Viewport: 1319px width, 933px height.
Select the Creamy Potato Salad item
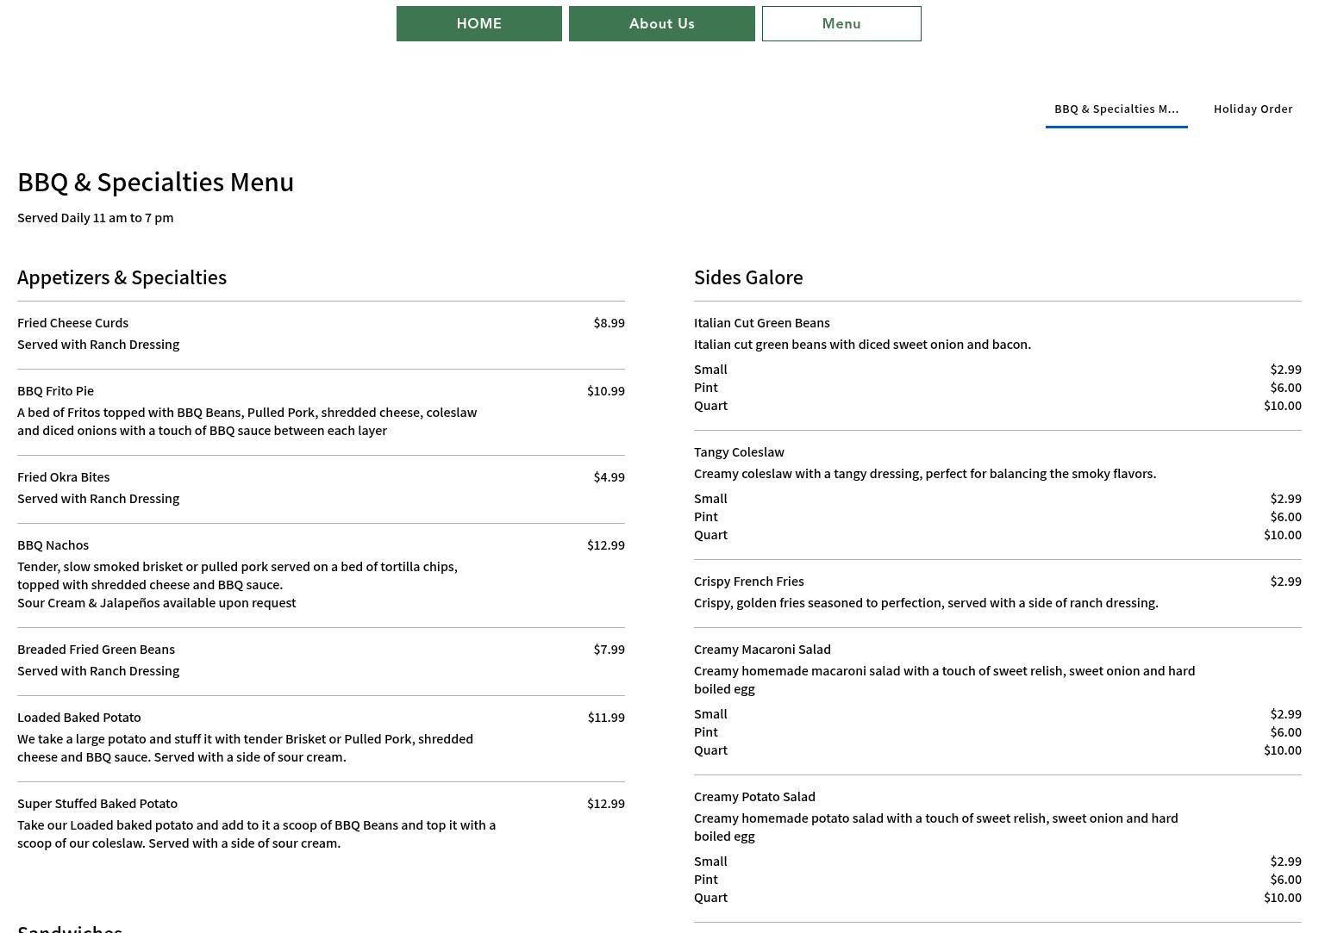[754, 796]
